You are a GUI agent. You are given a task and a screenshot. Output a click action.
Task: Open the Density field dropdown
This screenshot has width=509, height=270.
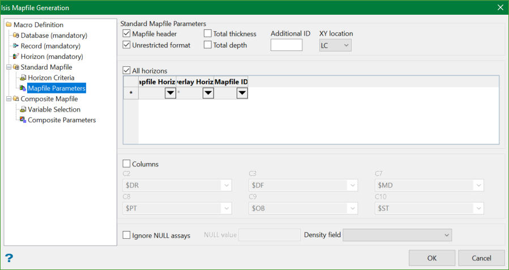coord(397,235)
